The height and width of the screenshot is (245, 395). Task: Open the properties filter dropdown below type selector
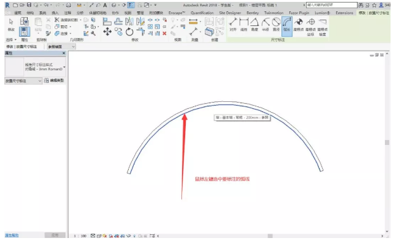point(23,81)
